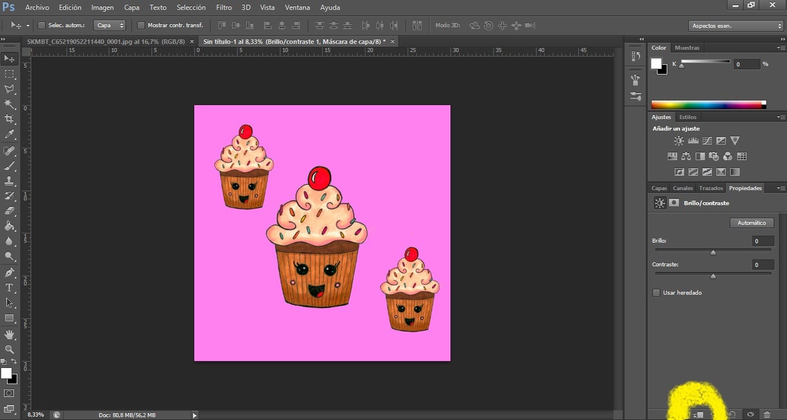This screenshot has height=420, width=787.
Task: Click the Automático button
Action: pyautogui.click(x=752, y=223)
